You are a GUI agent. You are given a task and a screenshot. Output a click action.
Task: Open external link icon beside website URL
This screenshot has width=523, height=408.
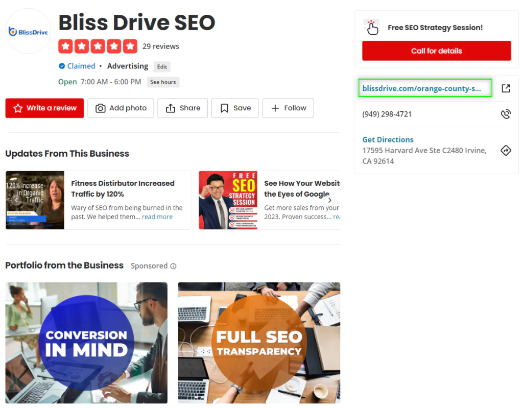[x=506, y=88]
